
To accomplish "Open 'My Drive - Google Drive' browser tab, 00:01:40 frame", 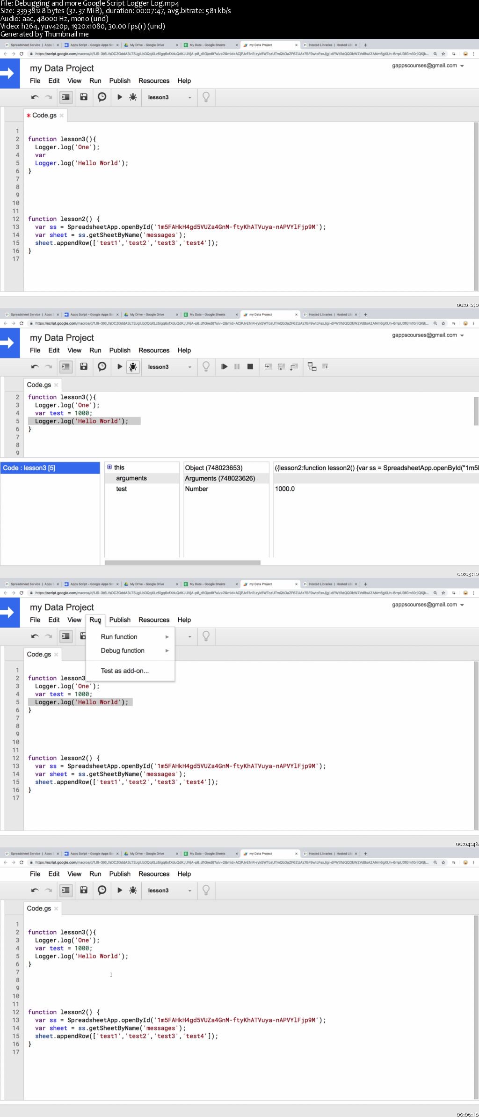I will point(151,45).
